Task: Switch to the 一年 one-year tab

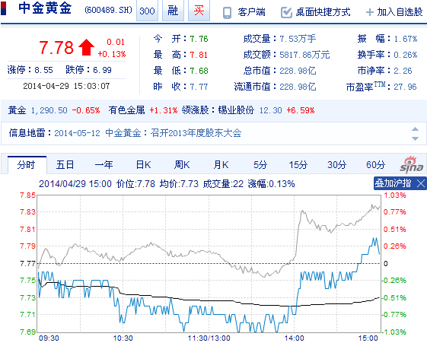Action: pyautogui.click(x=104, y=165)
